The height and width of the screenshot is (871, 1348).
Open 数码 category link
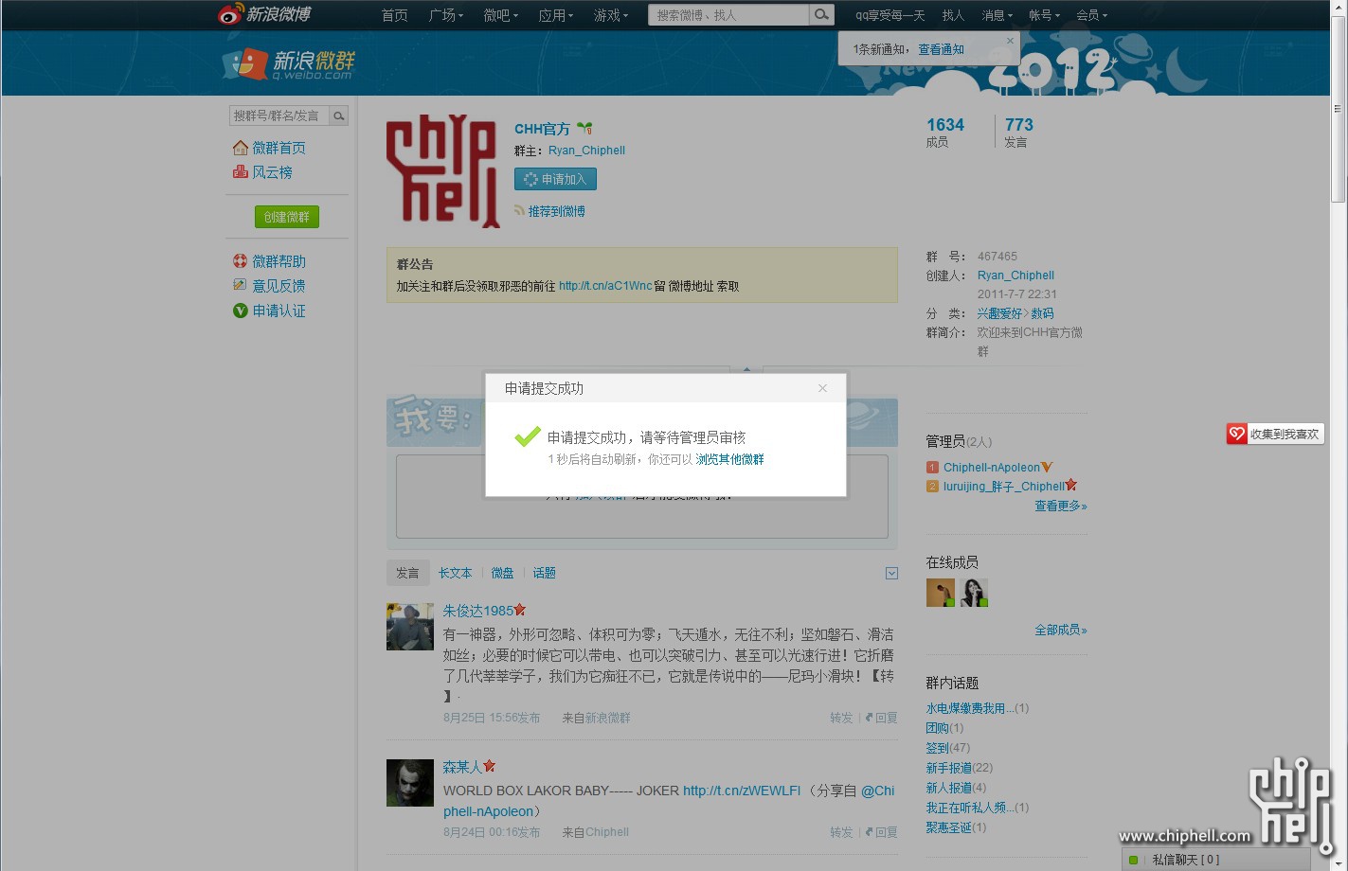coord(1042,313)
